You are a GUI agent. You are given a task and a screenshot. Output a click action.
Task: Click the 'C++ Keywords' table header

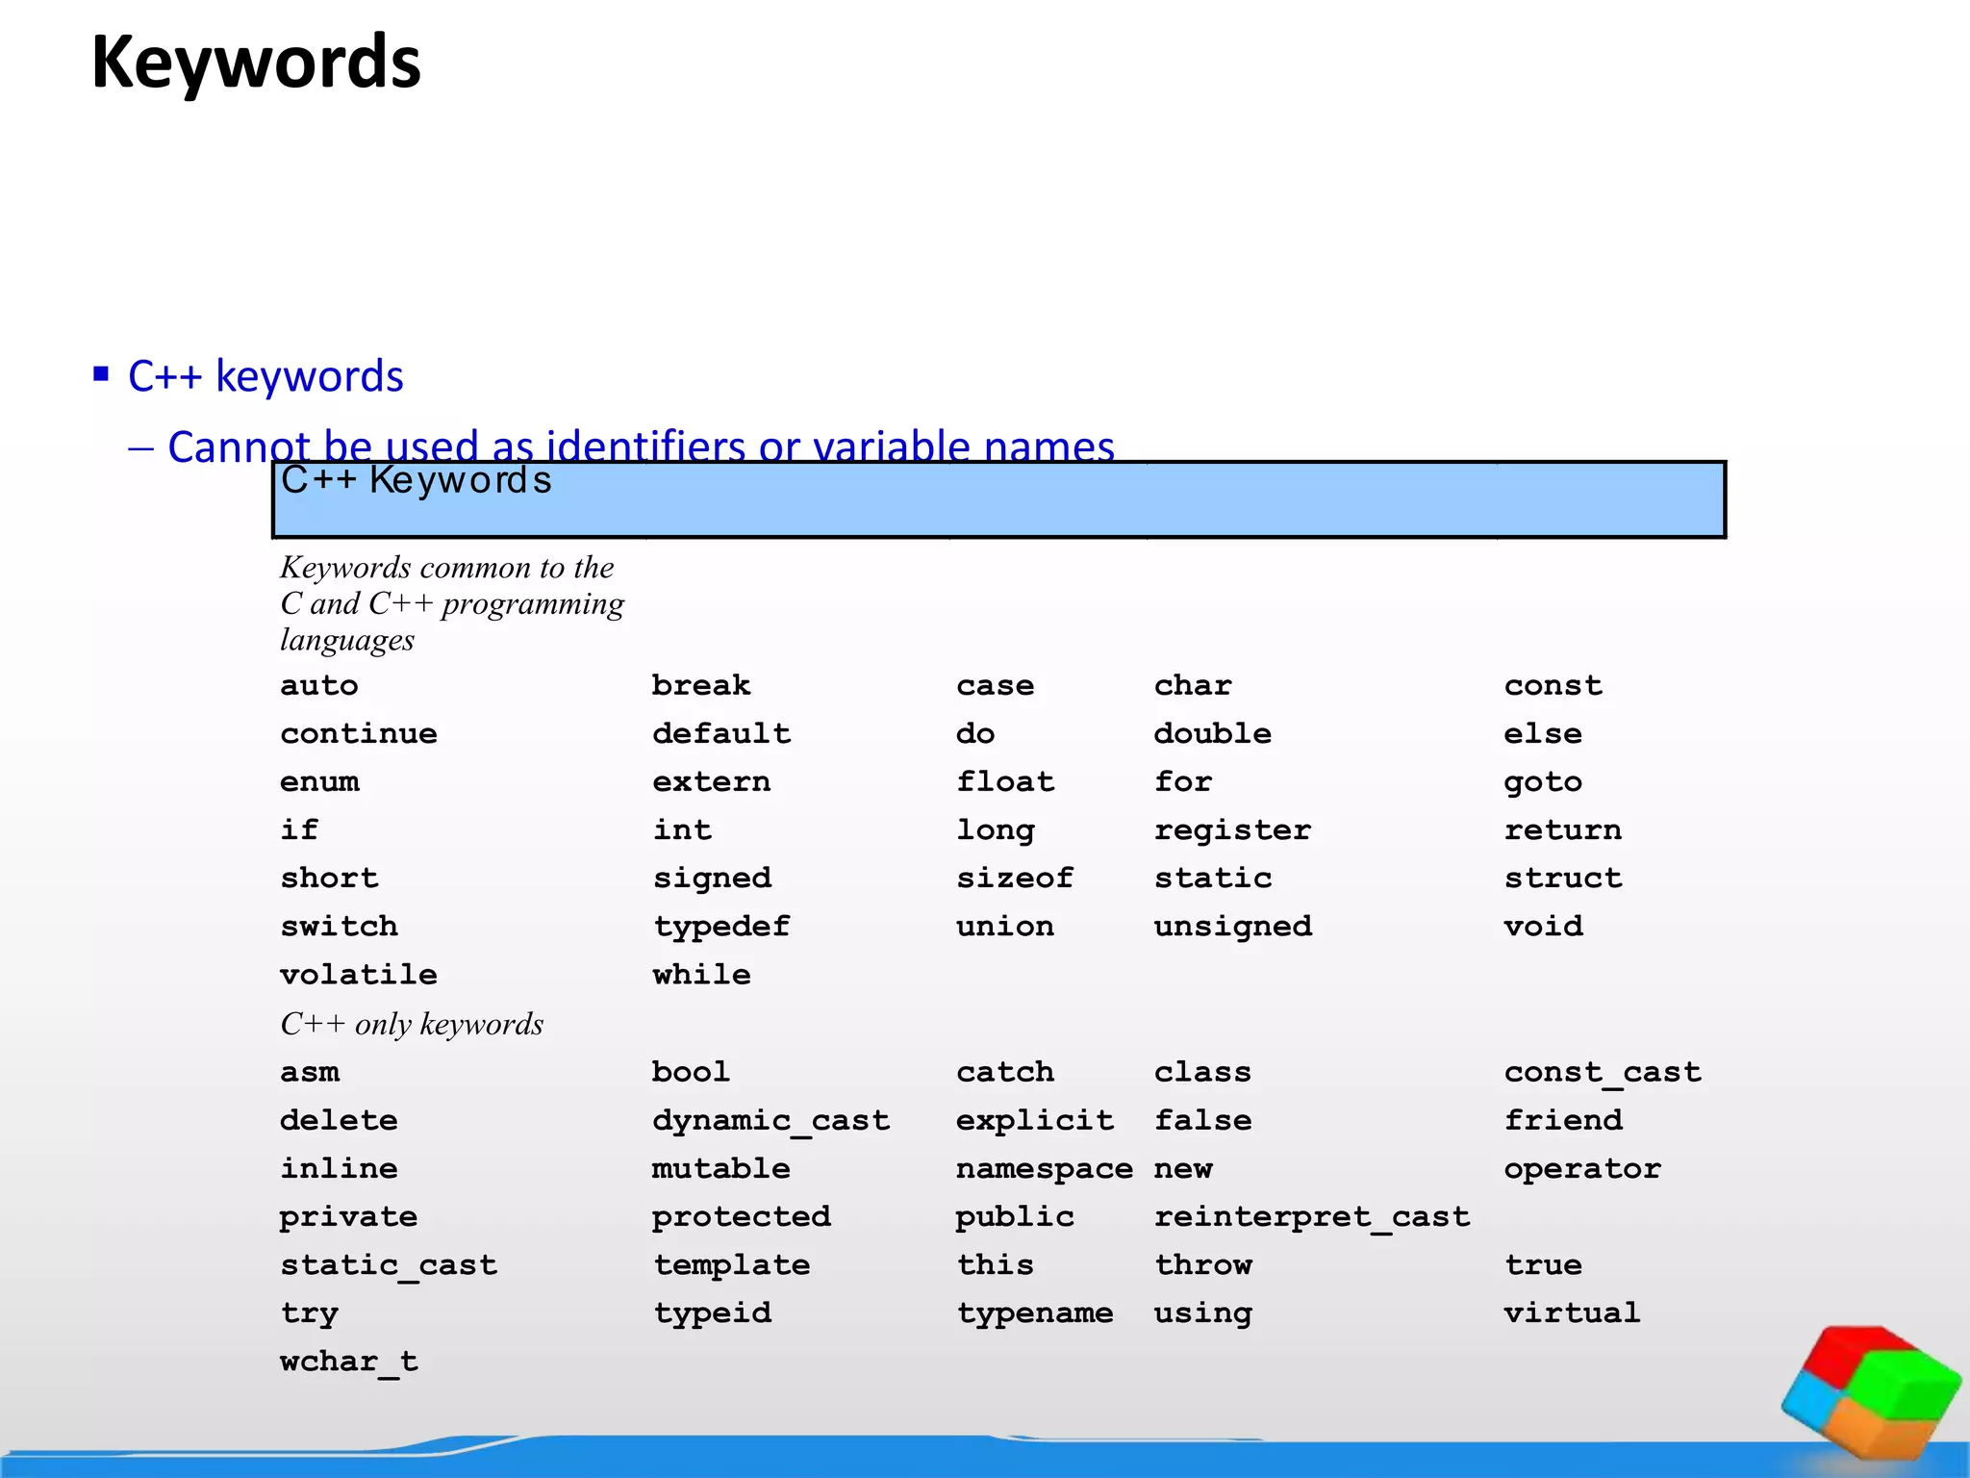pos(998,499)
